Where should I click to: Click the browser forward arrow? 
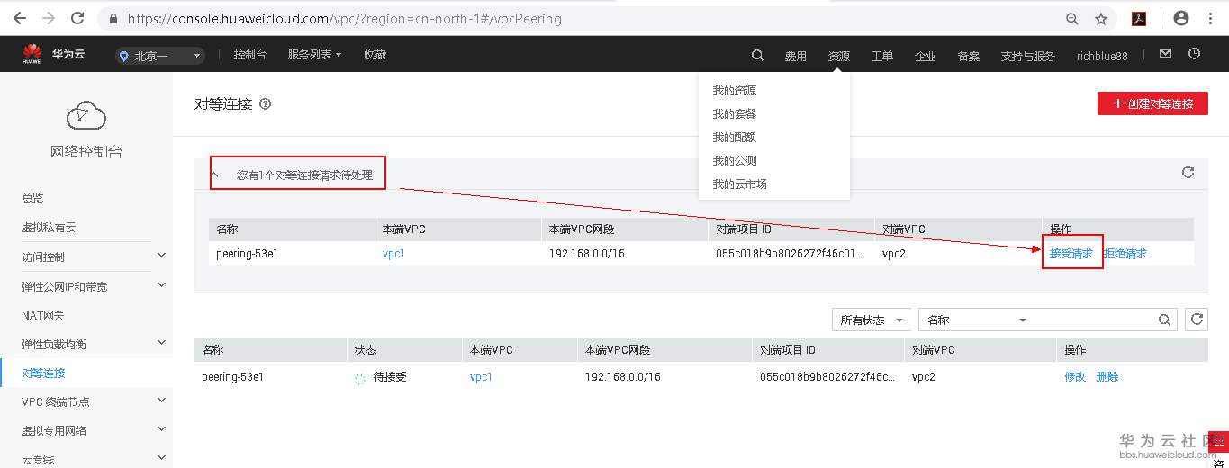pyautogui.click(x=49, y=18)
